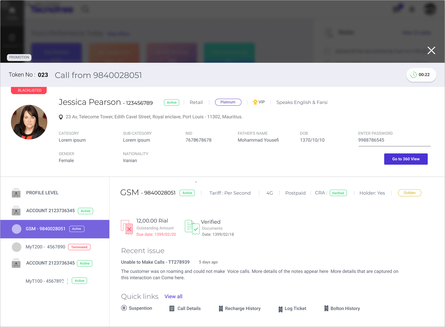Image resolution: width=445 pixels, height=327 pixels.
Task: Click the Suspention pause icon
Action: (x=124, y=308)
